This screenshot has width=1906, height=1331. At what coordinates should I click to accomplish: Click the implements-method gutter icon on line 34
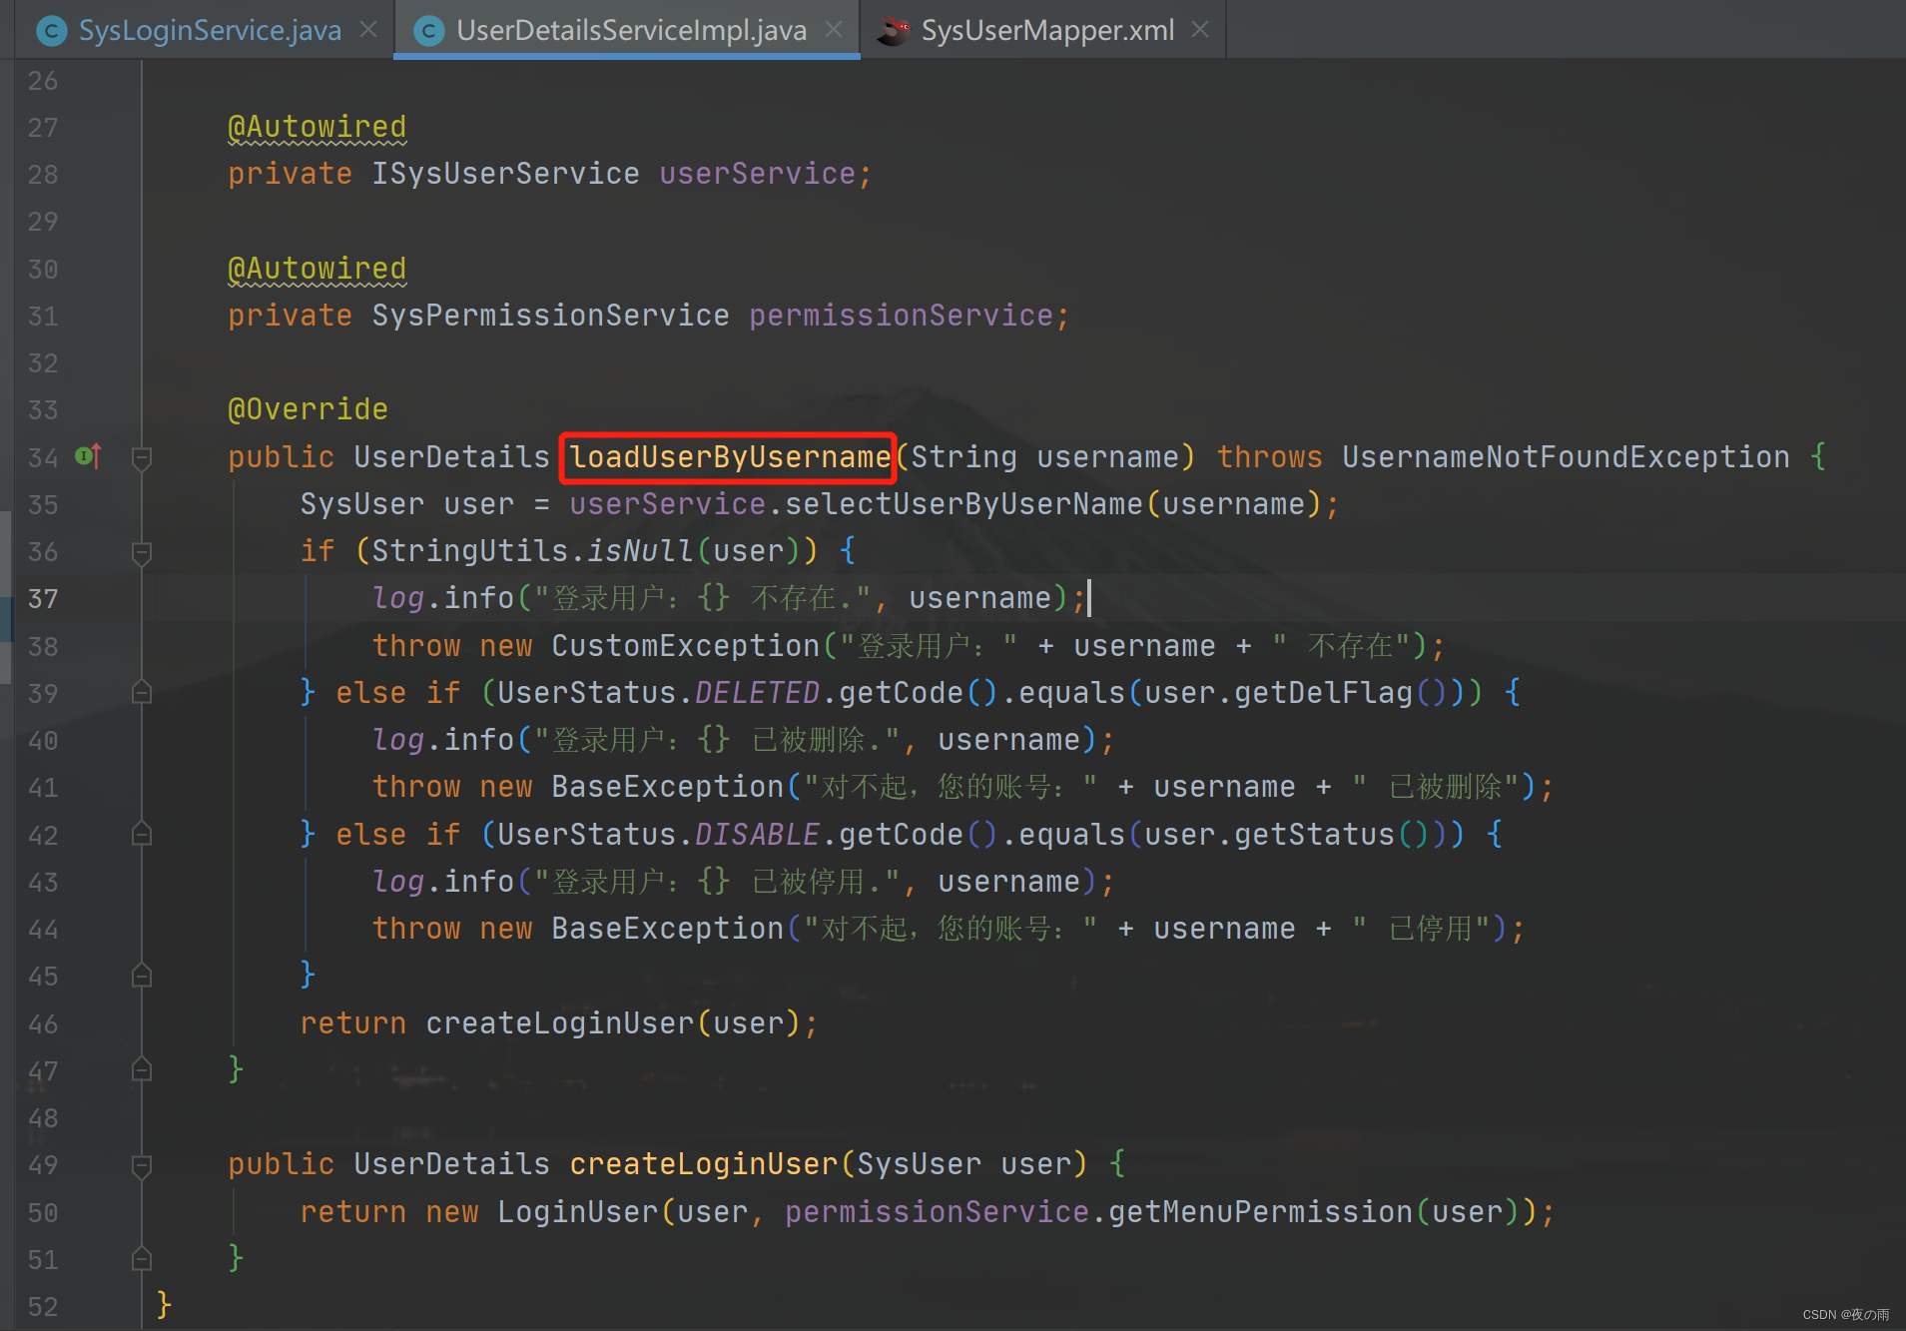click(x=88, y=456)
